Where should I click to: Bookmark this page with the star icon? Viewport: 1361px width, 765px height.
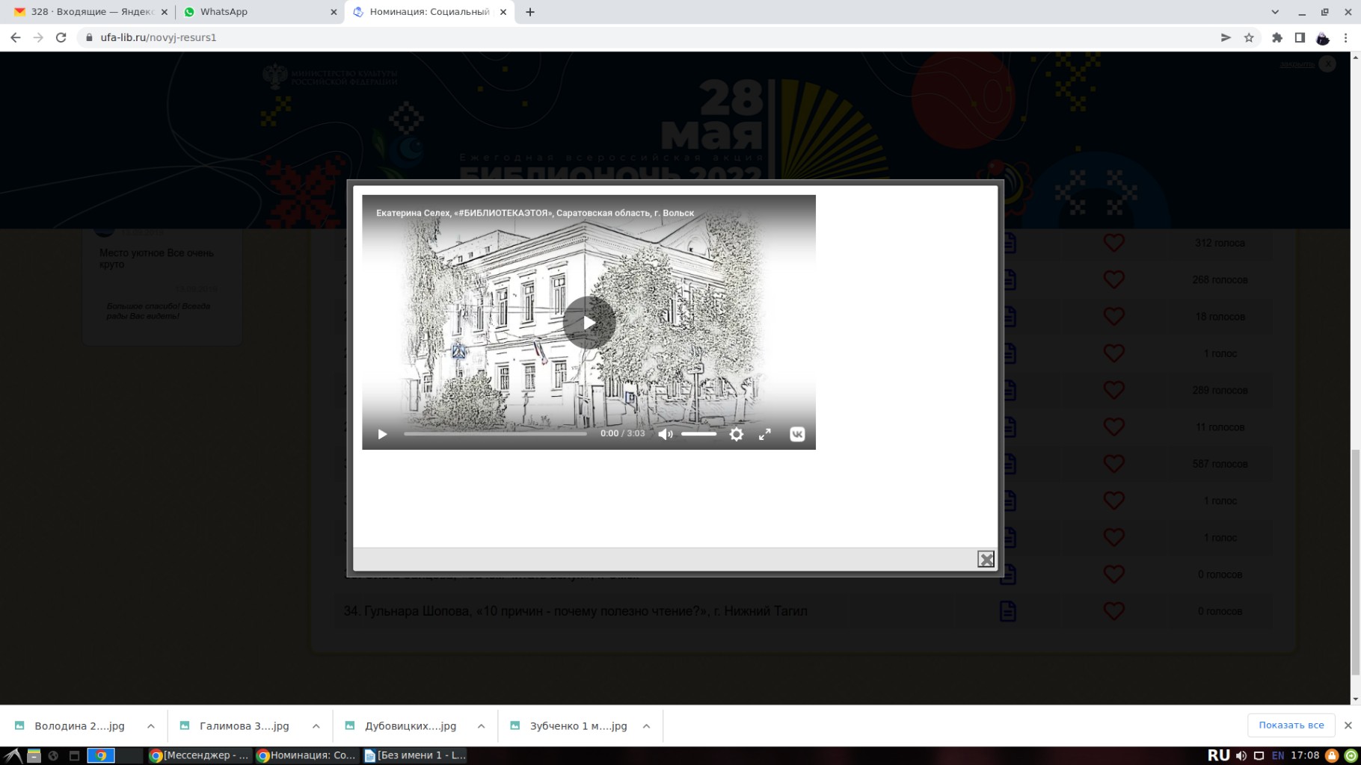tap(1248, 37)
